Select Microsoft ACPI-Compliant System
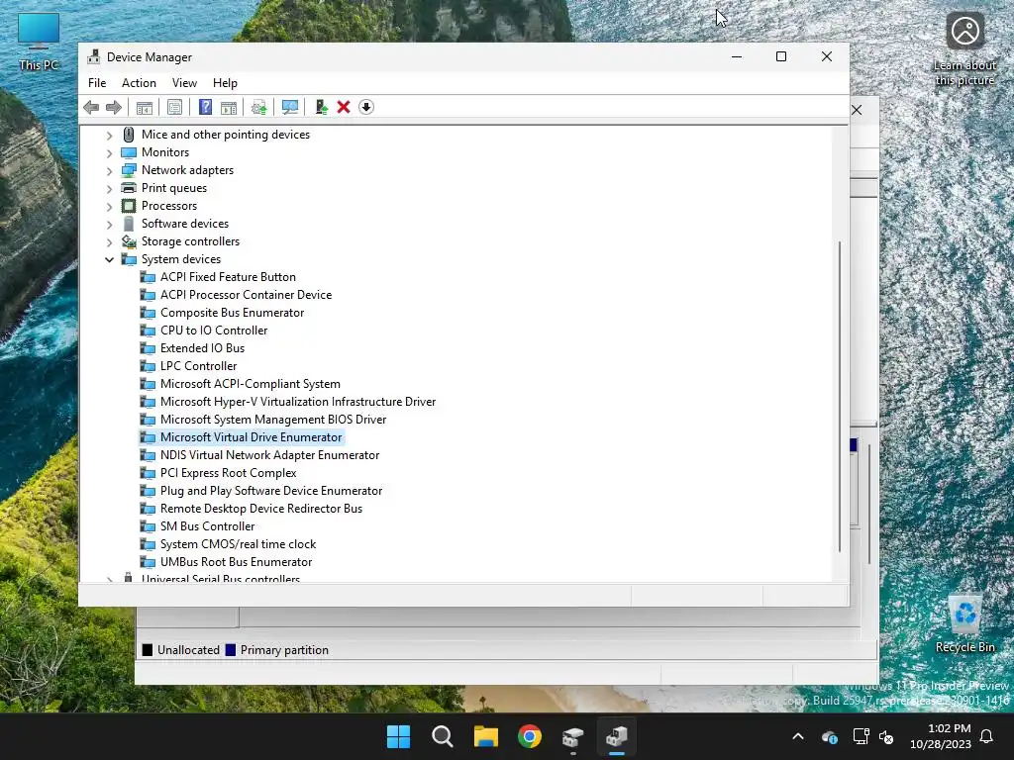Screen dimensions: 1014x760 coord(251,384)
